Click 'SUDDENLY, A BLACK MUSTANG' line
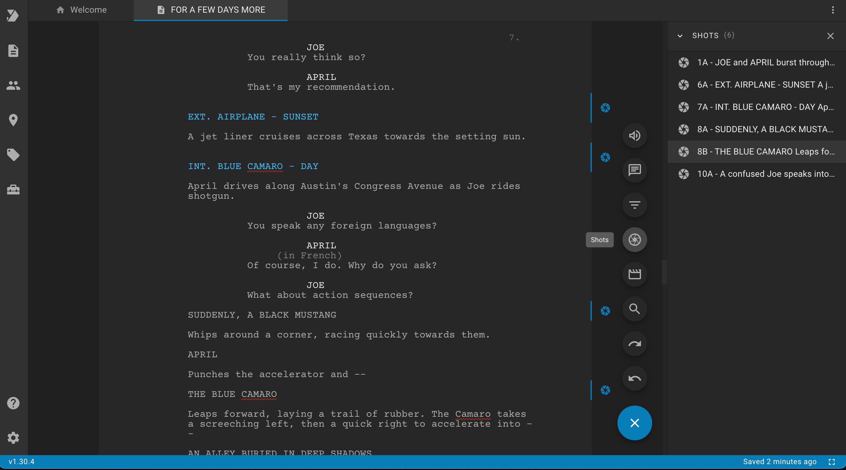 click(x=262, y=315)
